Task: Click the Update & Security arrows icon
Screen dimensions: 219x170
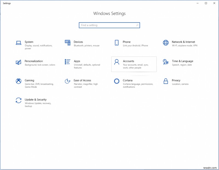Action: point(19,101)
